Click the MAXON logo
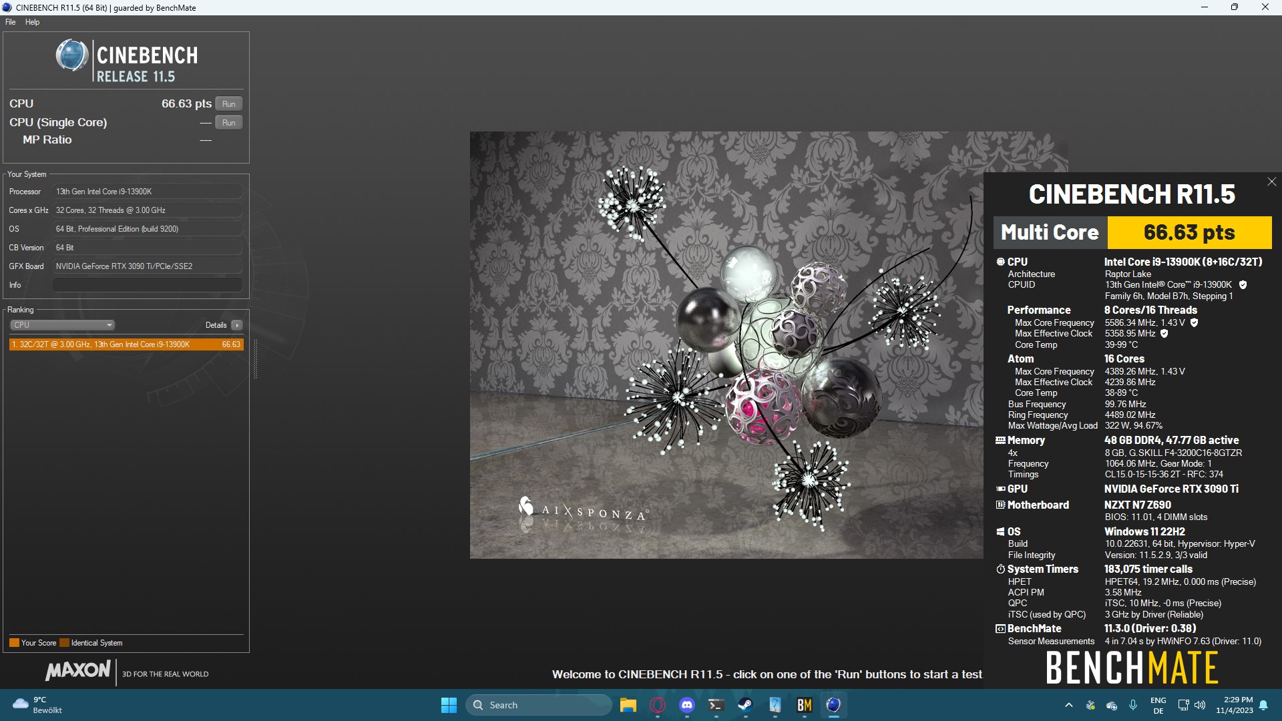The image size is (1282, 721). 78,670
